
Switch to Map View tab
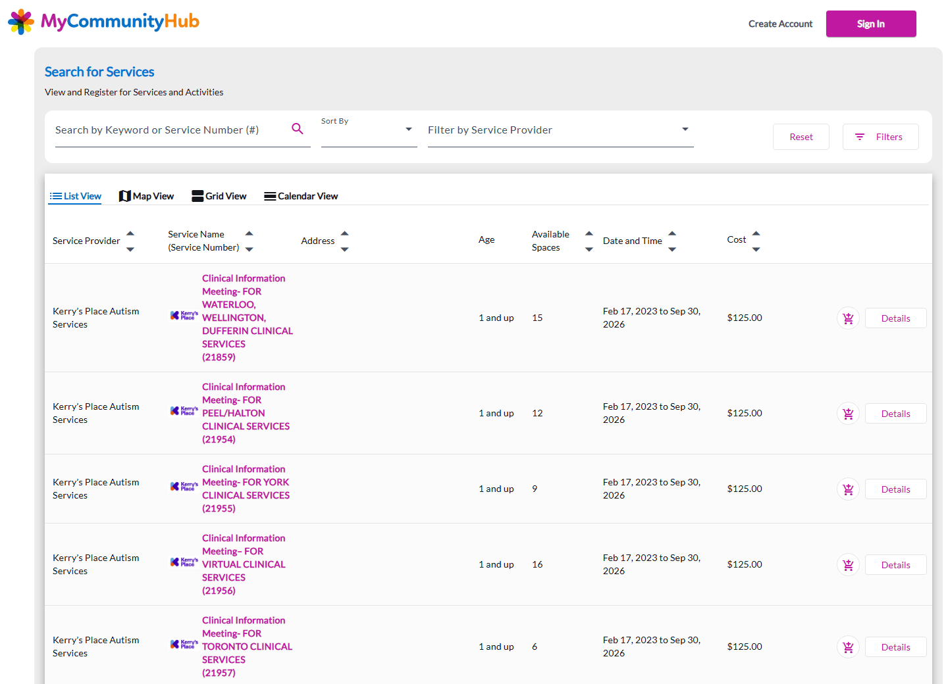coord(146,196)
